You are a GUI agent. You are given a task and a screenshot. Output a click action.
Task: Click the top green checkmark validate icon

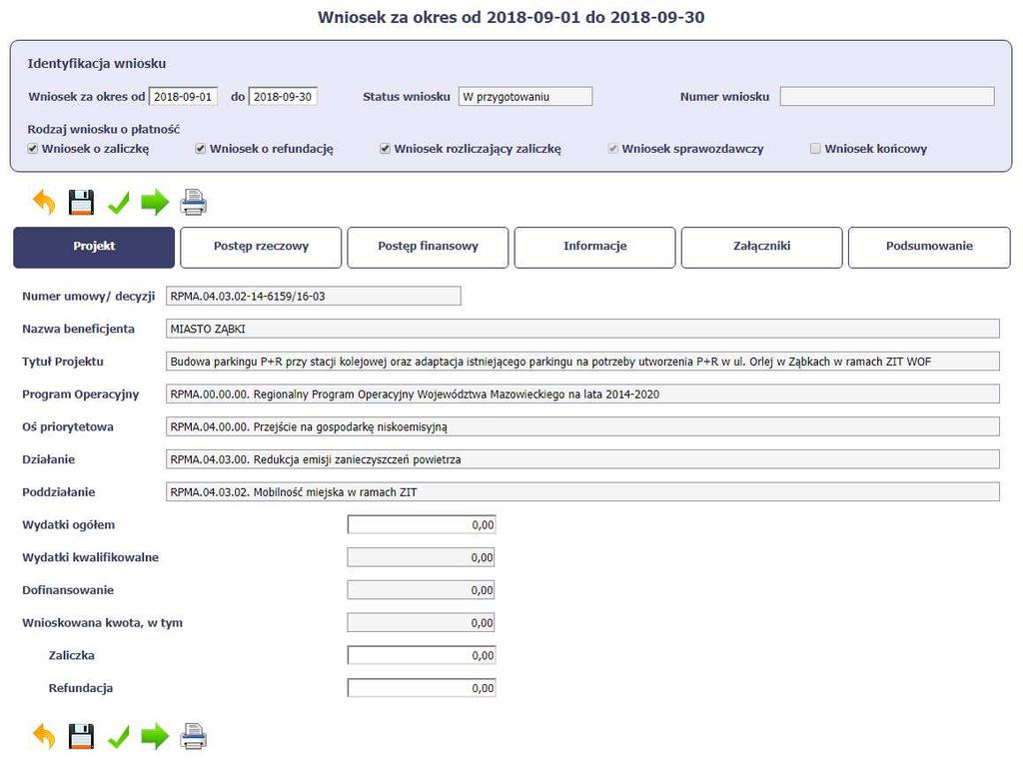pyautogui.click(x=118, y=202)
